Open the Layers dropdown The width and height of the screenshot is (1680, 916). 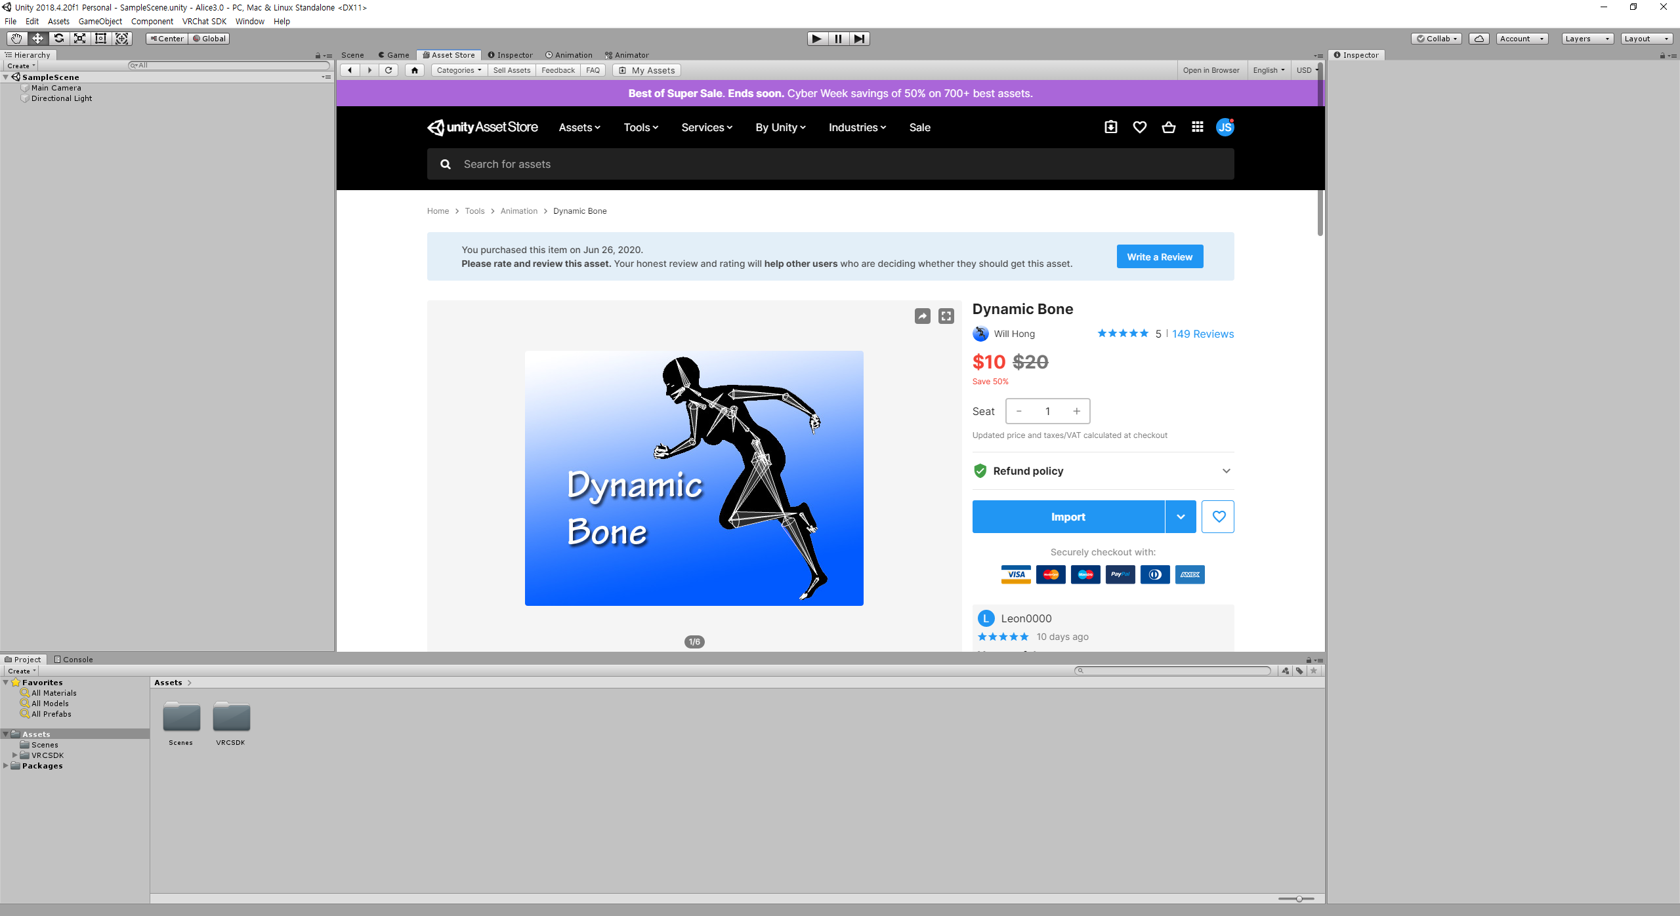point(1587,39)
